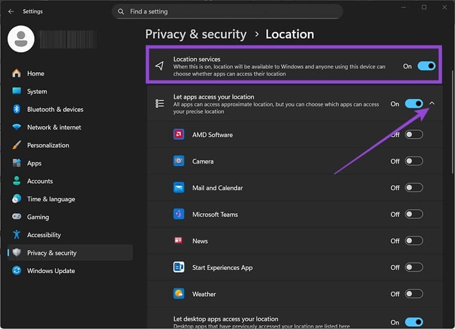Disable Let apps access your location toggle
The width and height of the screenshot is (455, 329).
point(414,104)
